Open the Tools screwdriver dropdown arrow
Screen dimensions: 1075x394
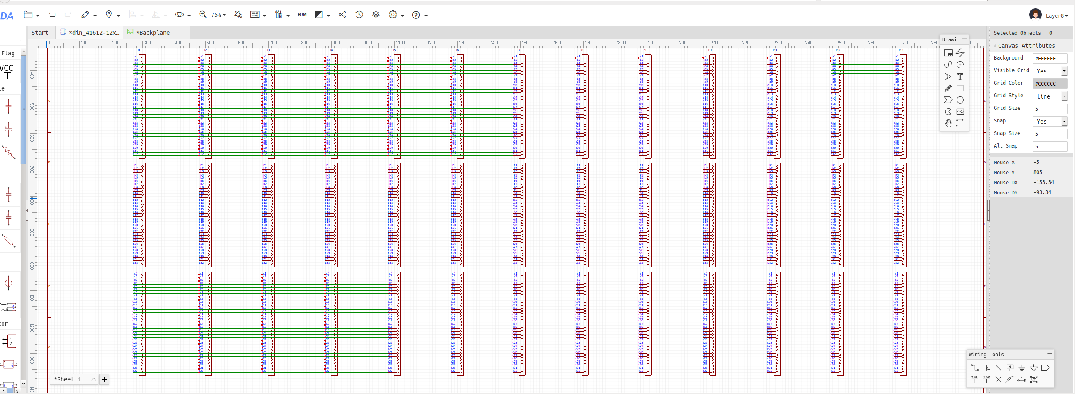[288, 16]
